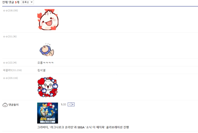Screen dimensions: 198x133
Task: Click the blue flower snail sticker
Action: [47, 49]
